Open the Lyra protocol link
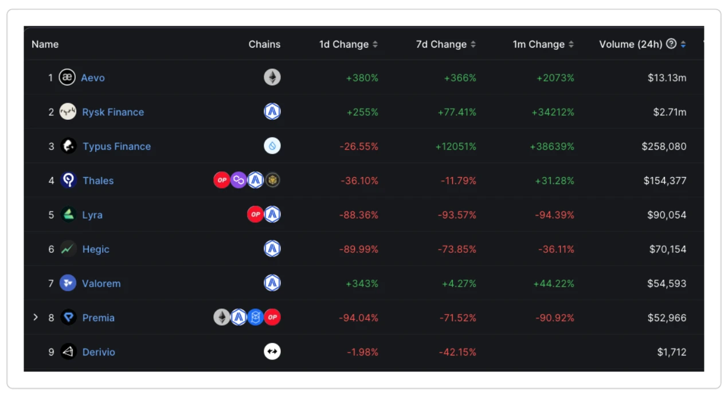The width and height of the screenshot is (728, 399). point(92,215)
